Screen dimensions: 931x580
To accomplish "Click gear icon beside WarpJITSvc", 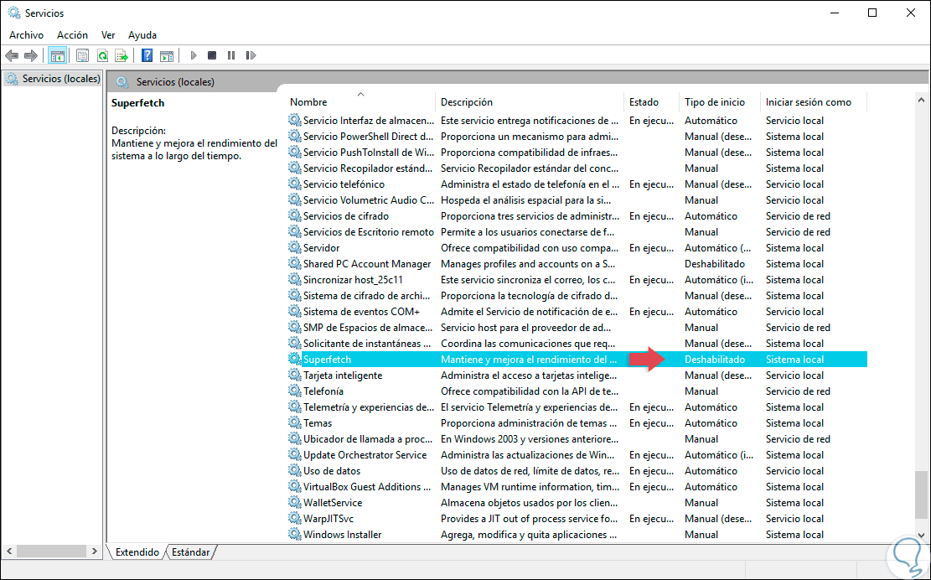I will pos(294,518).
